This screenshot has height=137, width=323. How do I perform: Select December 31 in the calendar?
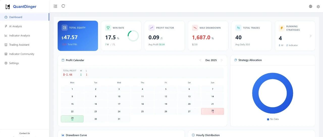click(119, 119)
